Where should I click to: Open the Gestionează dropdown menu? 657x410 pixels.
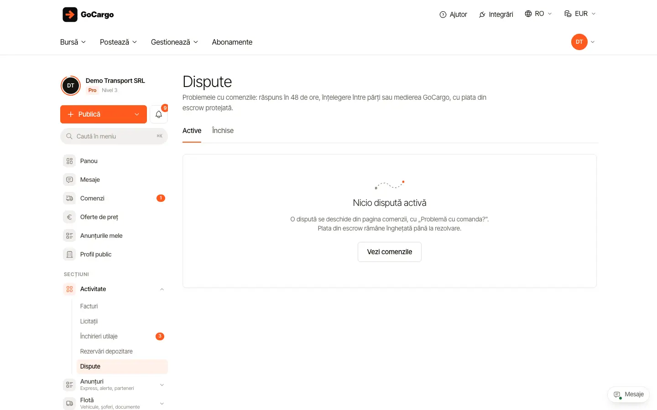[x=174, y=42]
